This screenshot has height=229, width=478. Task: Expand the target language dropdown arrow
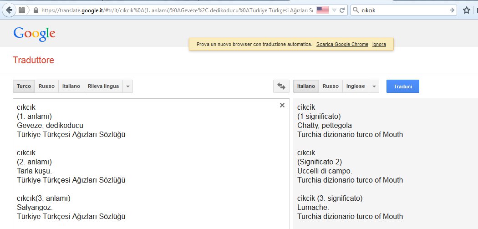(374, 87)
